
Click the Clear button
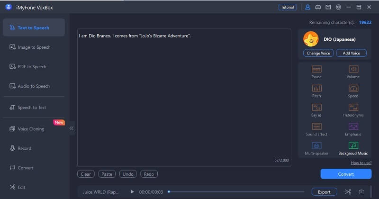pos(86,174)
